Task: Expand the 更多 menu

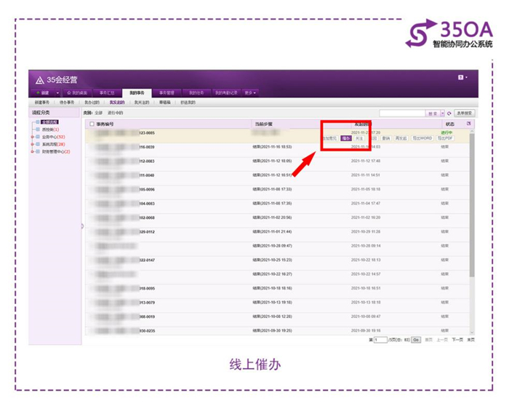Action: (250, 93)
